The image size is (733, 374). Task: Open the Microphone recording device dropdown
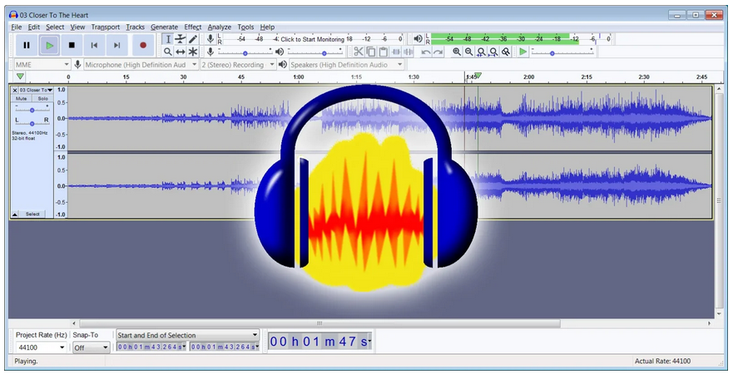coord(141,65)
